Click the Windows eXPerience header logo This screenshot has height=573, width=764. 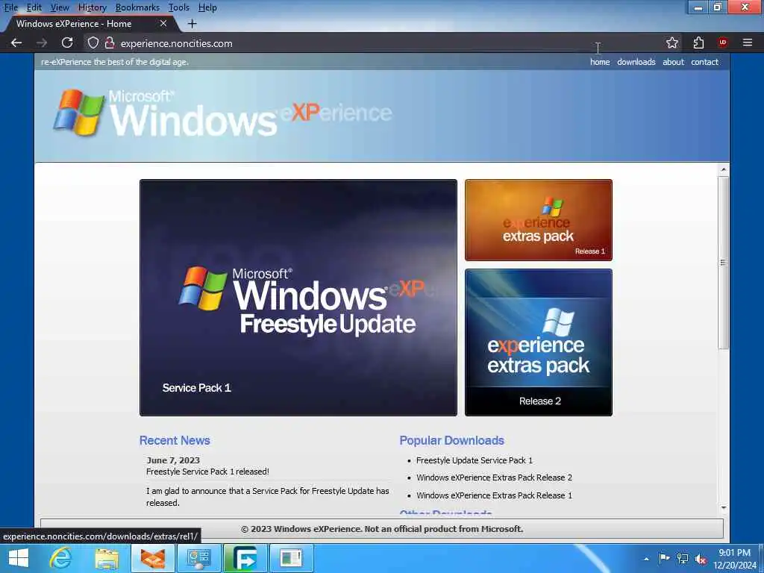point(222,113)
